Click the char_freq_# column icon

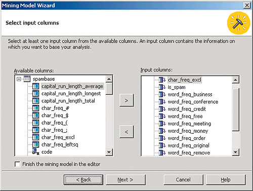[35, 108]
